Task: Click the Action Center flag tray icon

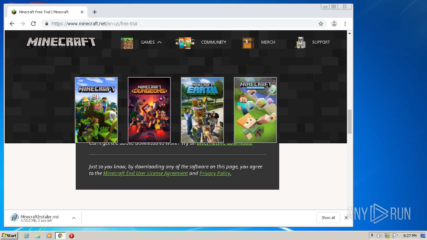Action: [395, 236]
